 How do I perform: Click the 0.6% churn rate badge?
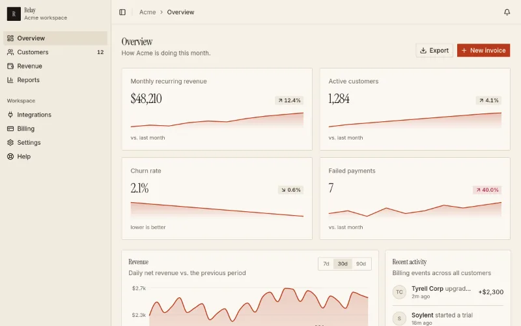(x=290, y=190)
